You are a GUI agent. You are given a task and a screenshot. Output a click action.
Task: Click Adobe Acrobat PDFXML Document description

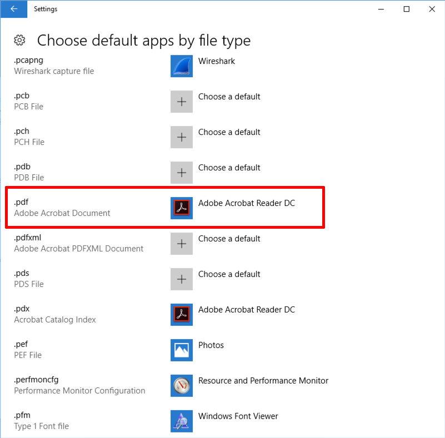(x=79, y=249)
